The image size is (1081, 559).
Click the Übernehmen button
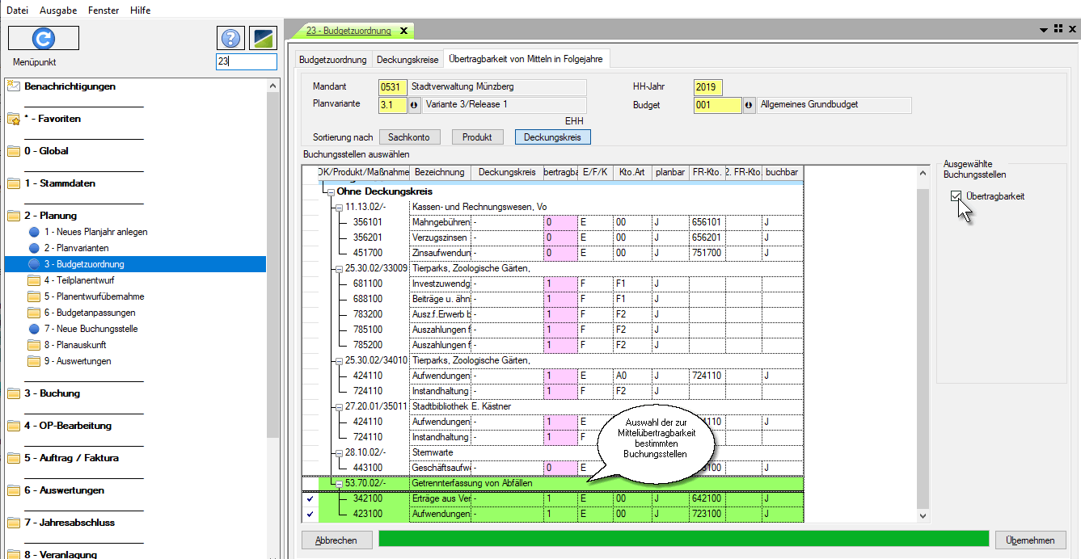pyautogui.click(x=1031, y=540)
